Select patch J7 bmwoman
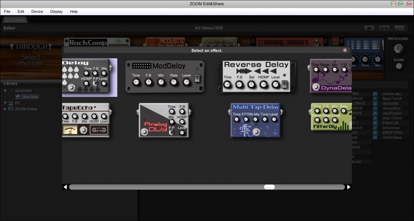The image size is (414, 221). [391, 128]
